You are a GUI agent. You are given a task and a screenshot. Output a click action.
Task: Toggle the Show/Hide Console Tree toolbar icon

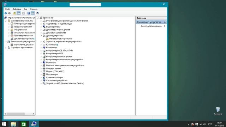[x=19, y=13]
